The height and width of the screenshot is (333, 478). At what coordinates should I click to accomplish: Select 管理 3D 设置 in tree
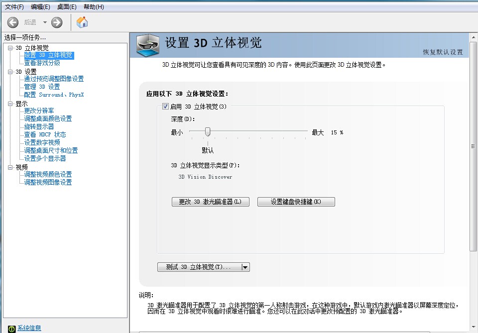click(42, 87)
